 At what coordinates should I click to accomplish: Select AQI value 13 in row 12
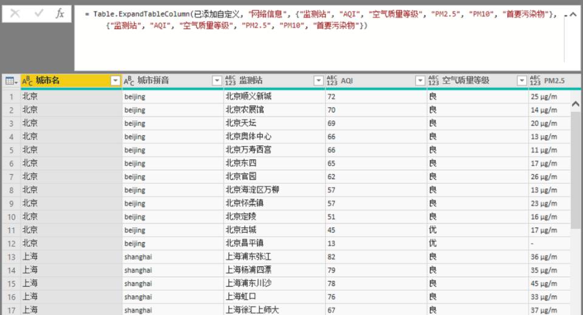pos(377,243)
